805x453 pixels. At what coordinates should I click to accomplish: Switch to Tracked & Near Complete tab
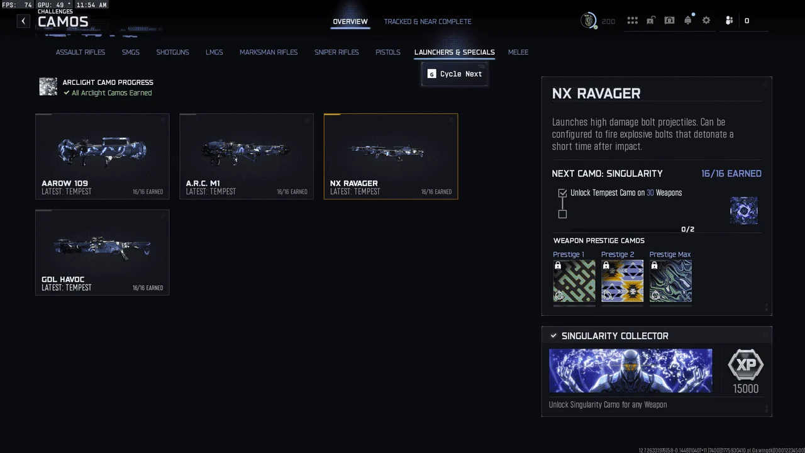coord(428,21)
